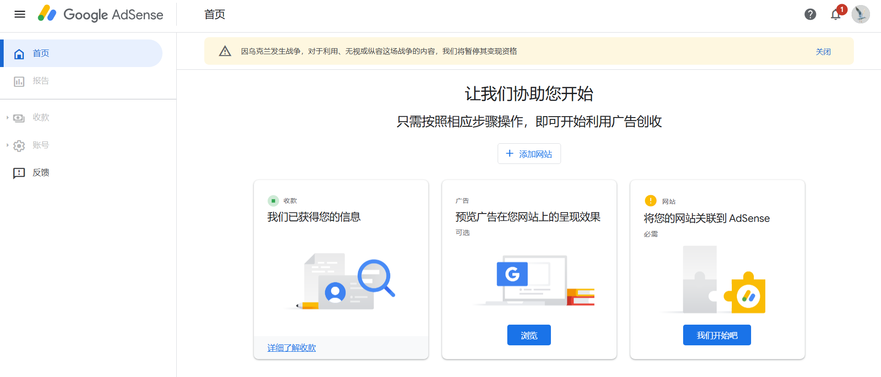881x377 pixels.
Task: Open the 详细了解收款 link
Action: coord(292,348)
